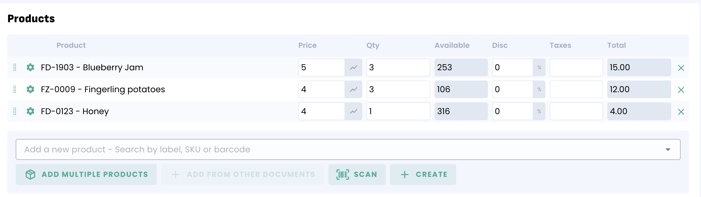Click the Create product button
The width and height of the screenshot is (701, 197).
[423, 175]
